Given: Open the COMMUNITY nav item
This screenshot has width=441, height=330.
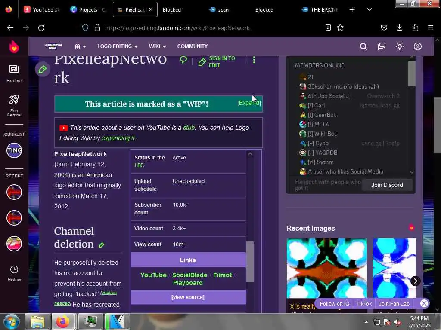Looking at the screenshot, I should (x=193, y=46).
